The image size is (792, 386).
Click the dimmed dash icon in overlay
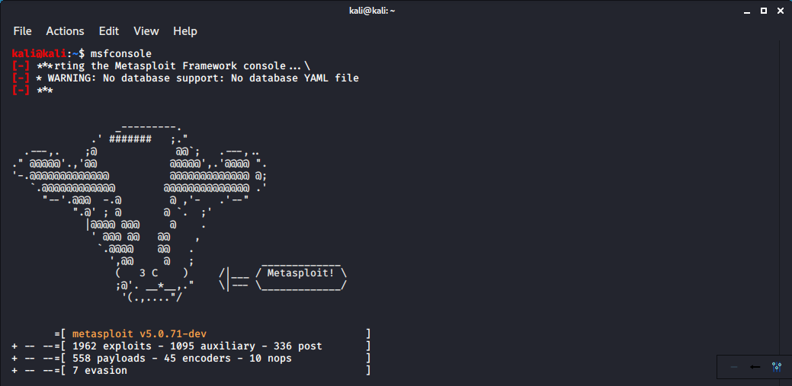pos(734,367)
